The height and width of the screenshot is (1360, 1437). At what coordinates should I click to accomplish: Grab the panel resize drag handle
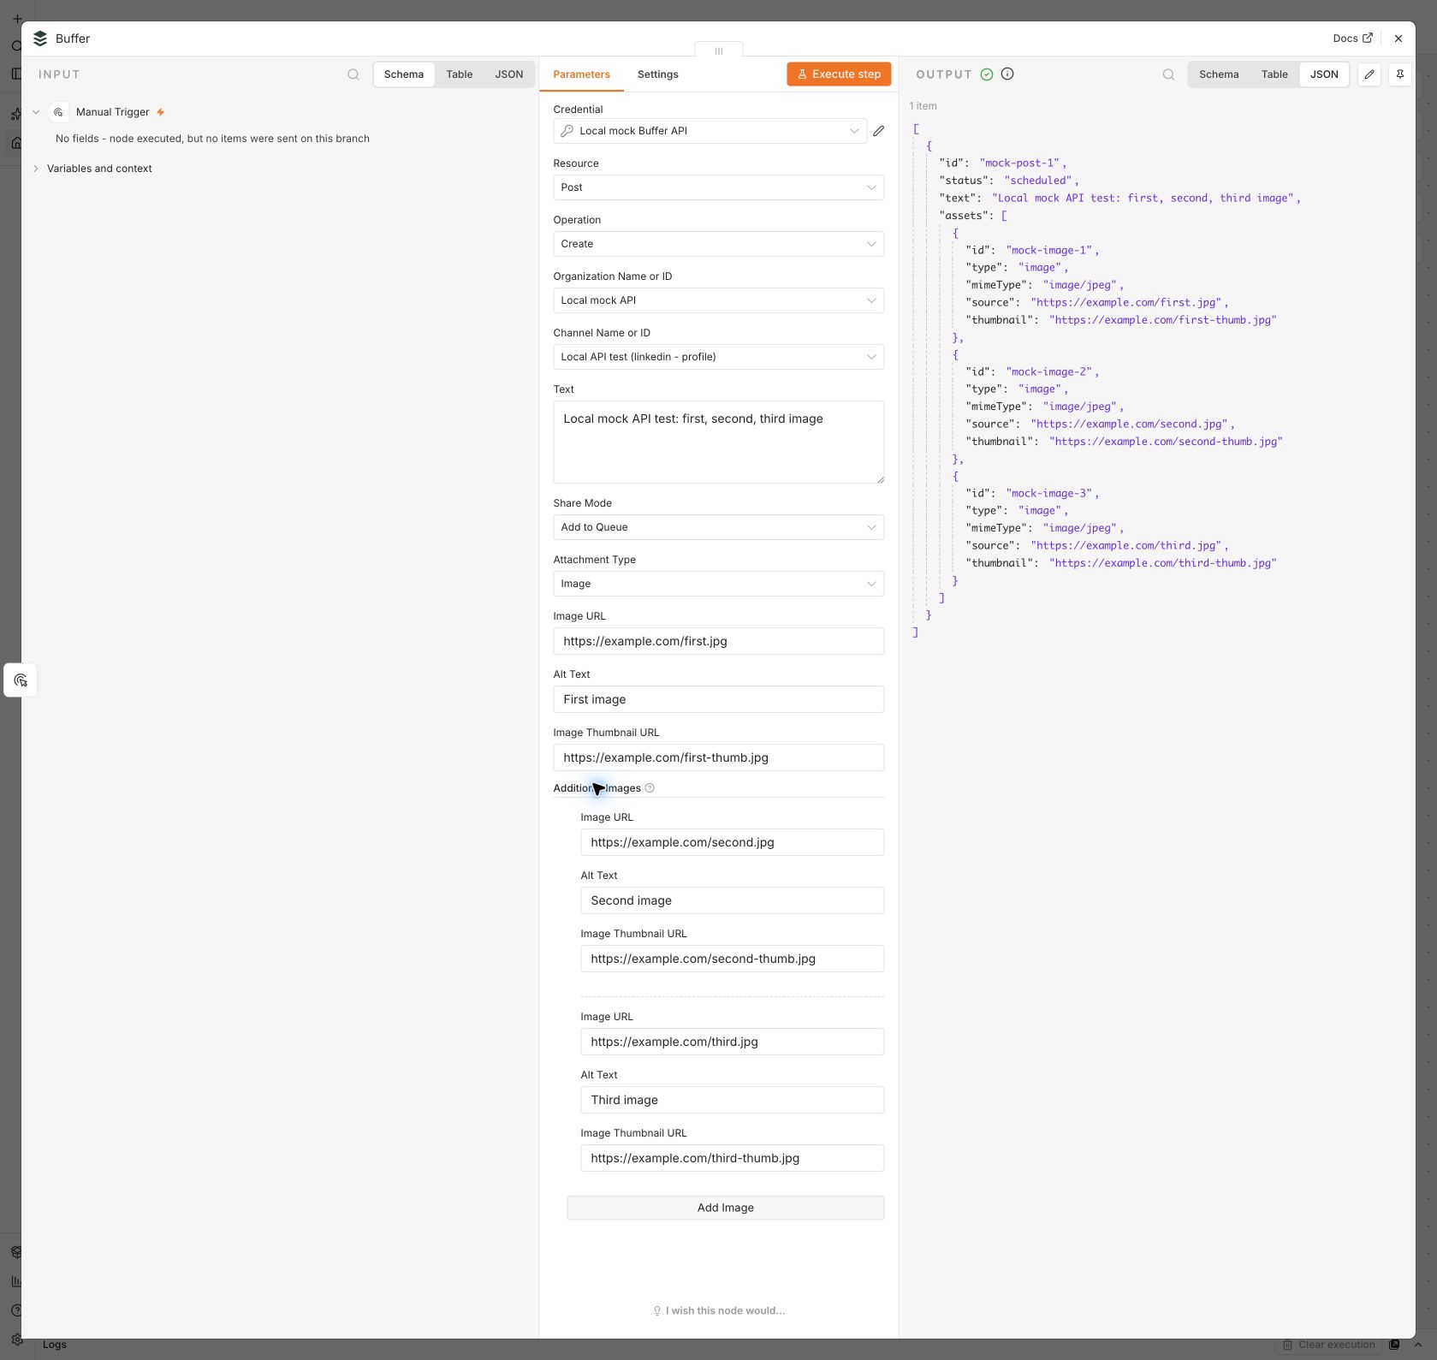(x=719, y=50)
